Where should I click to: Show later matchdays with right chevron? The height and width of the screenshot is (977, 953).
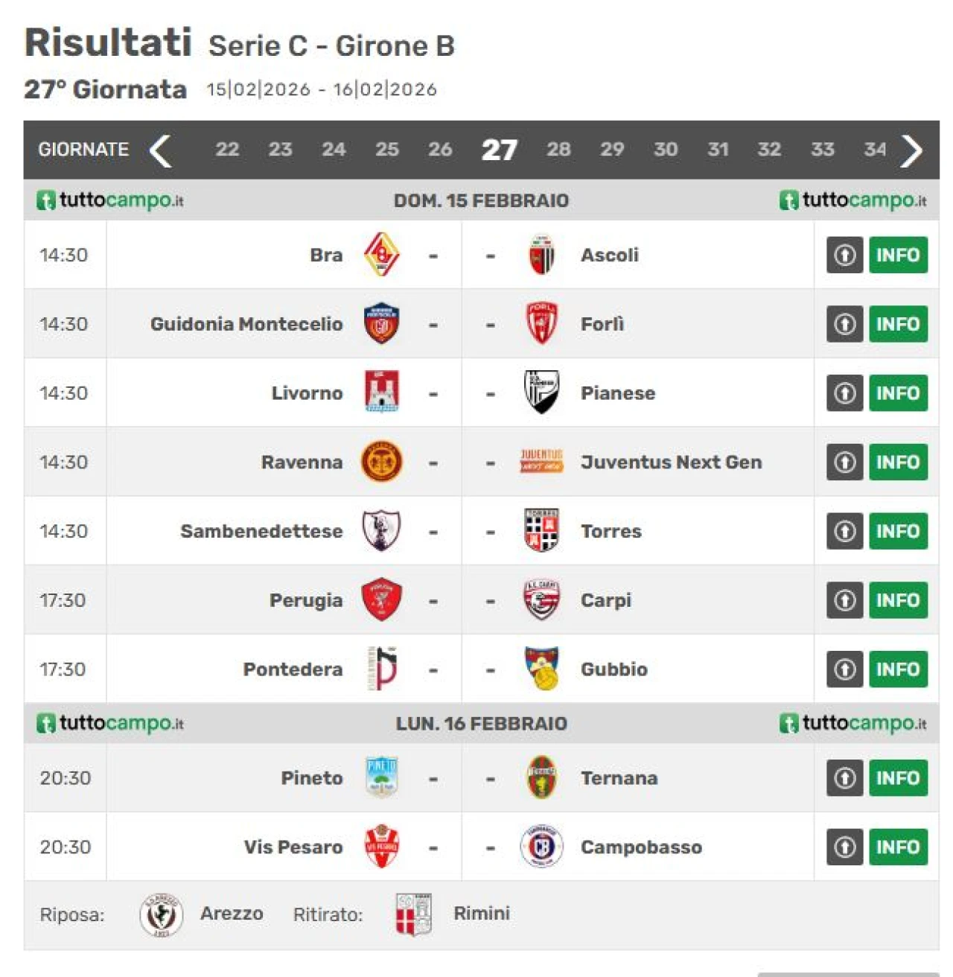click(912, 150)
